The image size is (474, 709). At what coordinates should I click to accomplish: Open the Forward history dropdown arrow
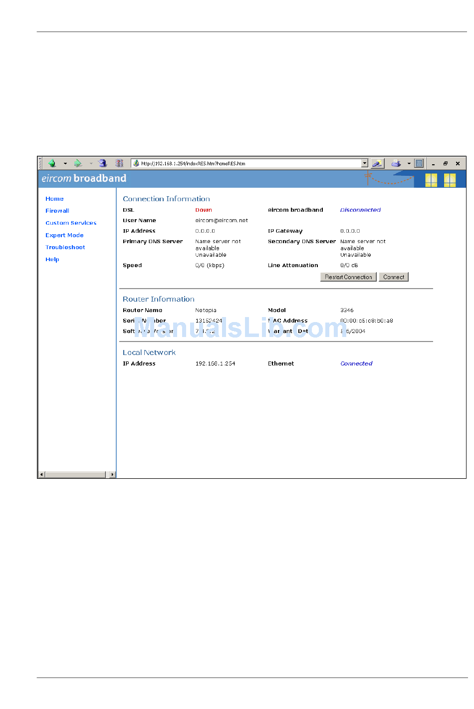point(91,163)
